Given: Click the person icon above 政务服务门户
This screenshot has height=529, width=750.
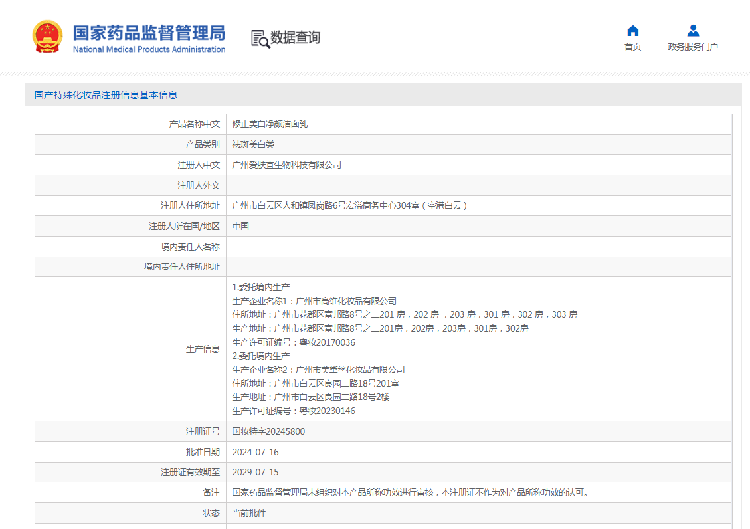Looking at the screenshot, I should tap(693, 31).
